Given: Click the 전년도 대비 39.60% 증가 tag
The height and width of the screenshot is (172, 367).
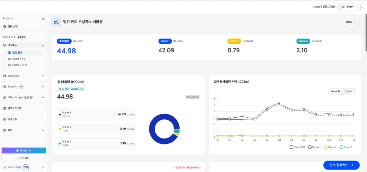Looking at the screenshot, I should tap(187, 167).
